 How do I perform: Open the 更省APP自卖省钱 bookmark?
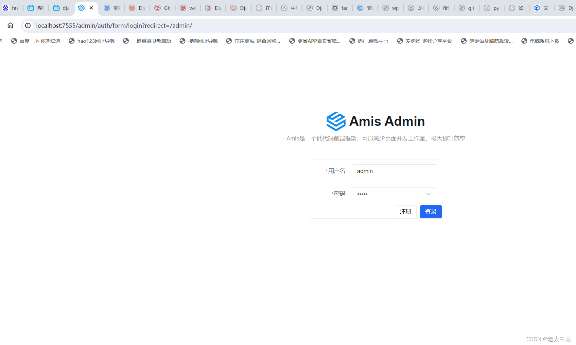[x=315, y=41]
